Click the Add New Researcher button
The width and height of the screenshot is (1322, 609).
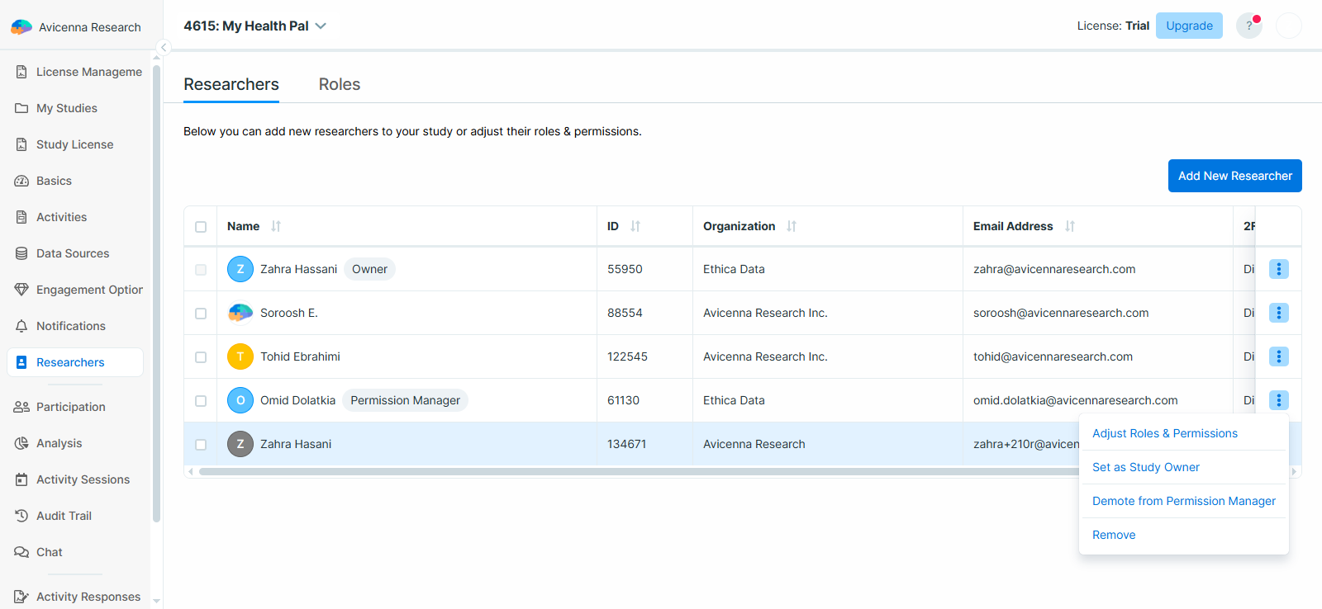[1234, 176]
